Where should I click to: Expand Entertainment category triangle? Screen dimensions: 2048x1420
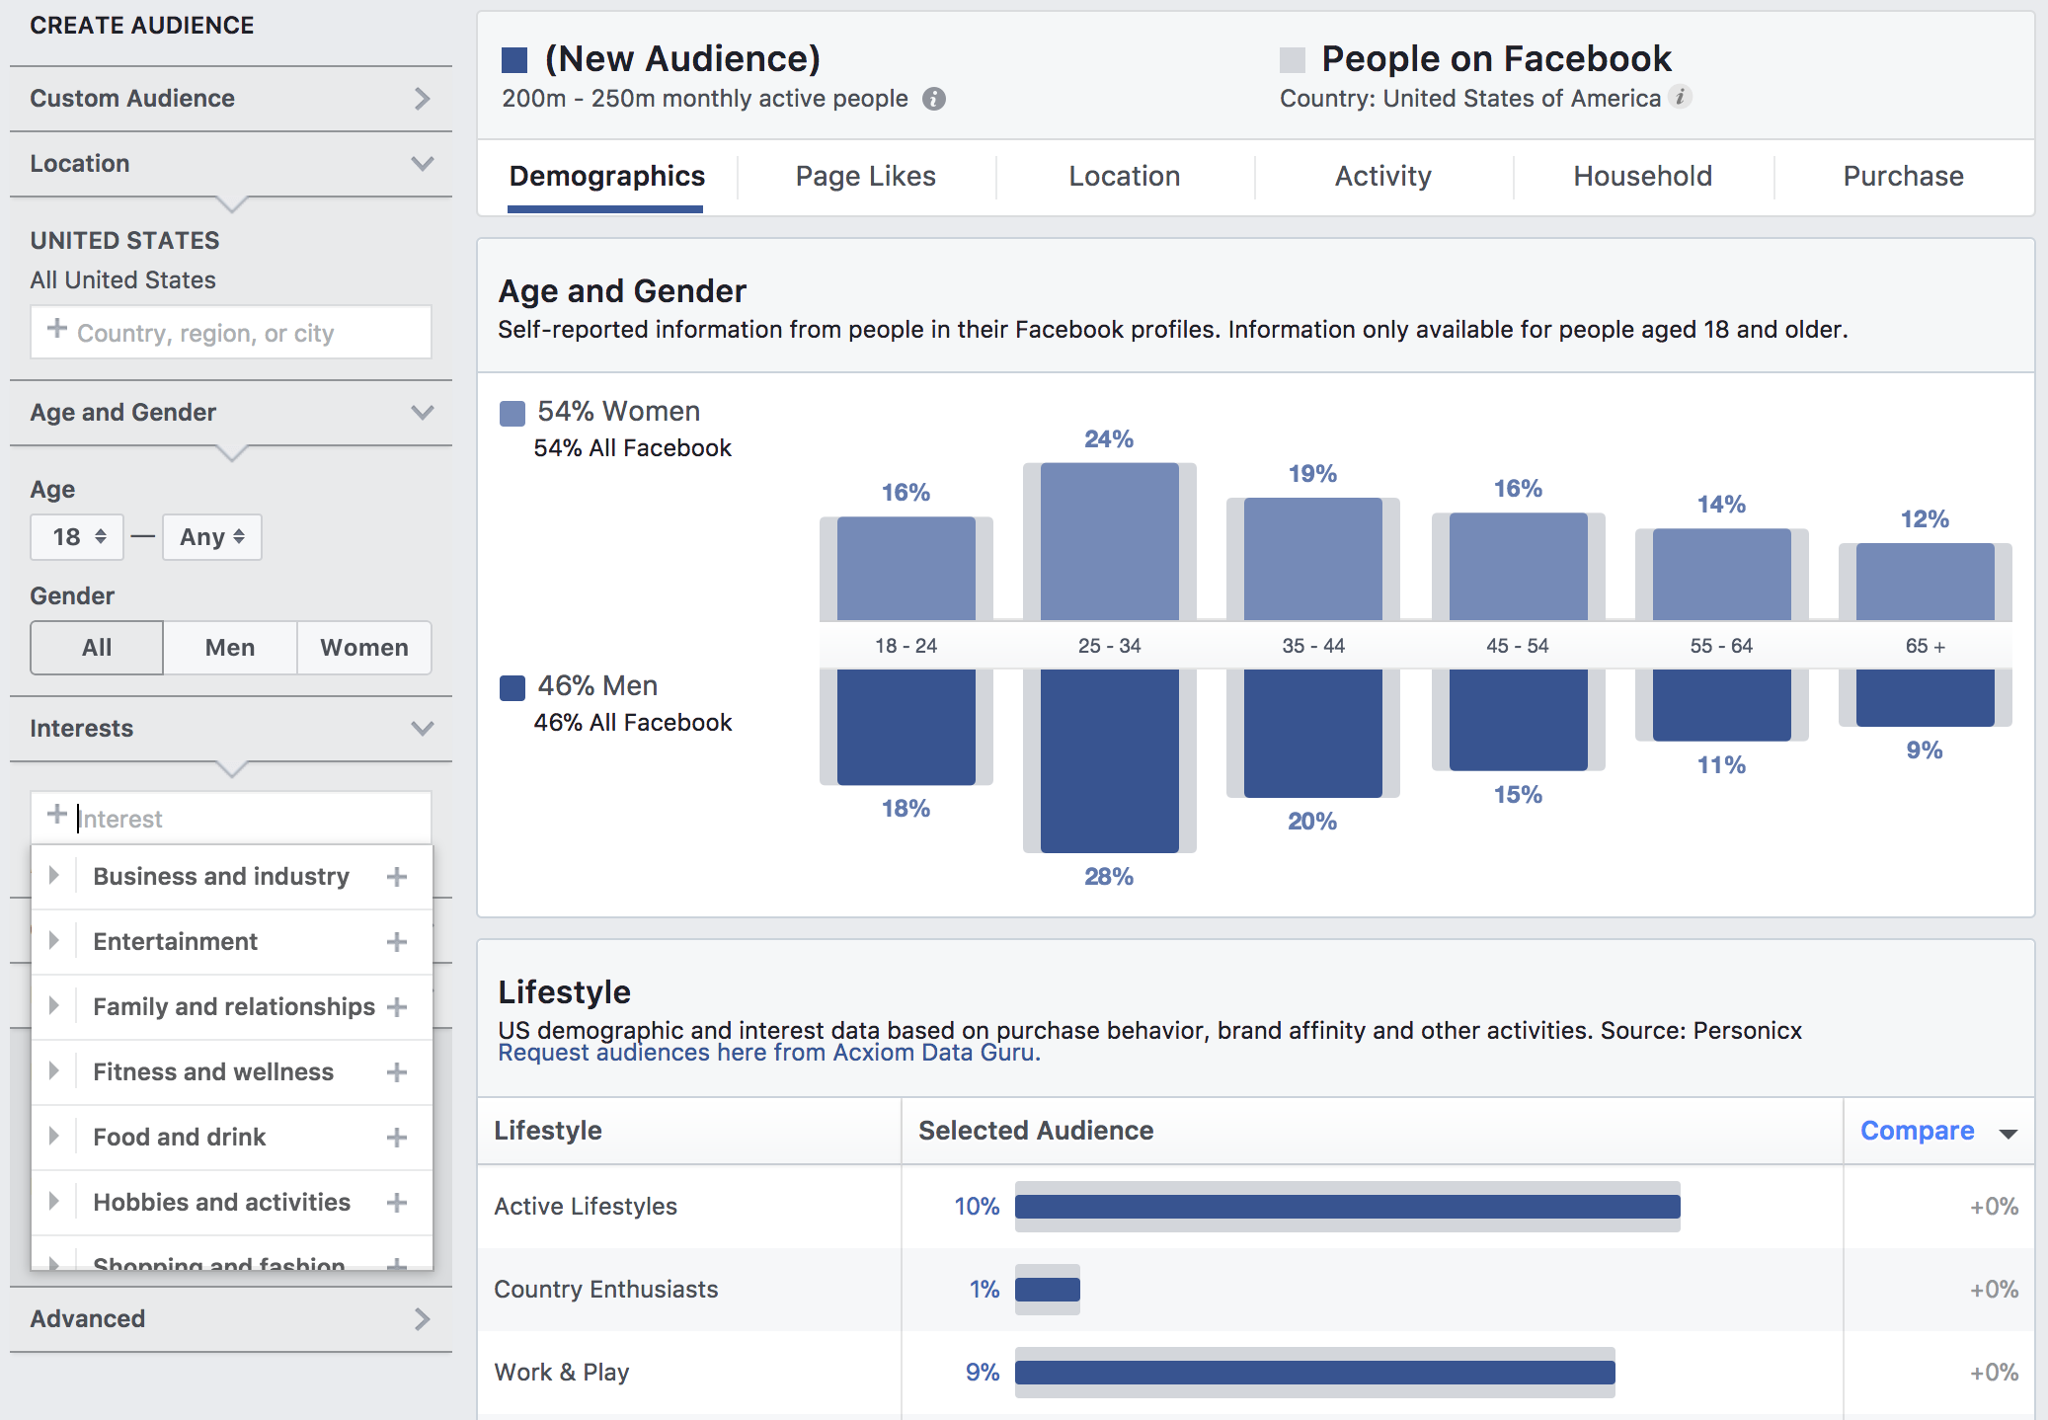54,941
